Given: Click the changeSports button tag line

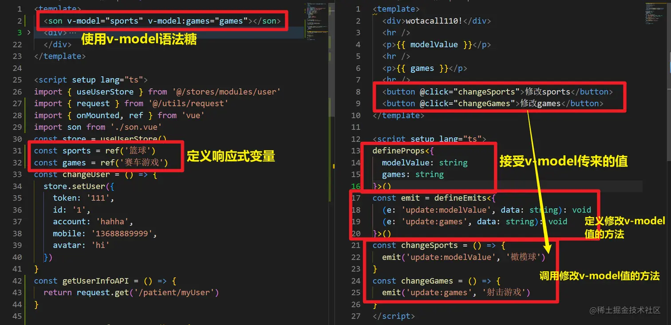Looking at the screenshot, I should point(497,92).
